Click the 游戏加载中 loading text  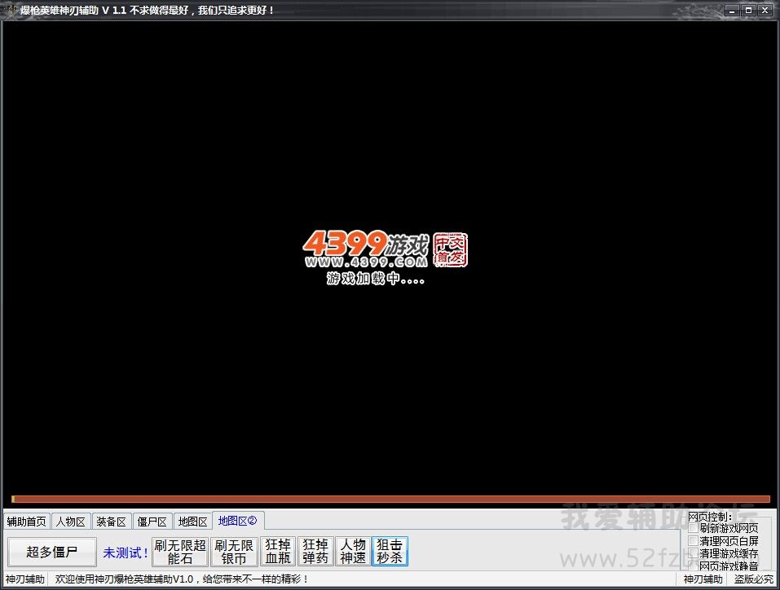point(376,278)
